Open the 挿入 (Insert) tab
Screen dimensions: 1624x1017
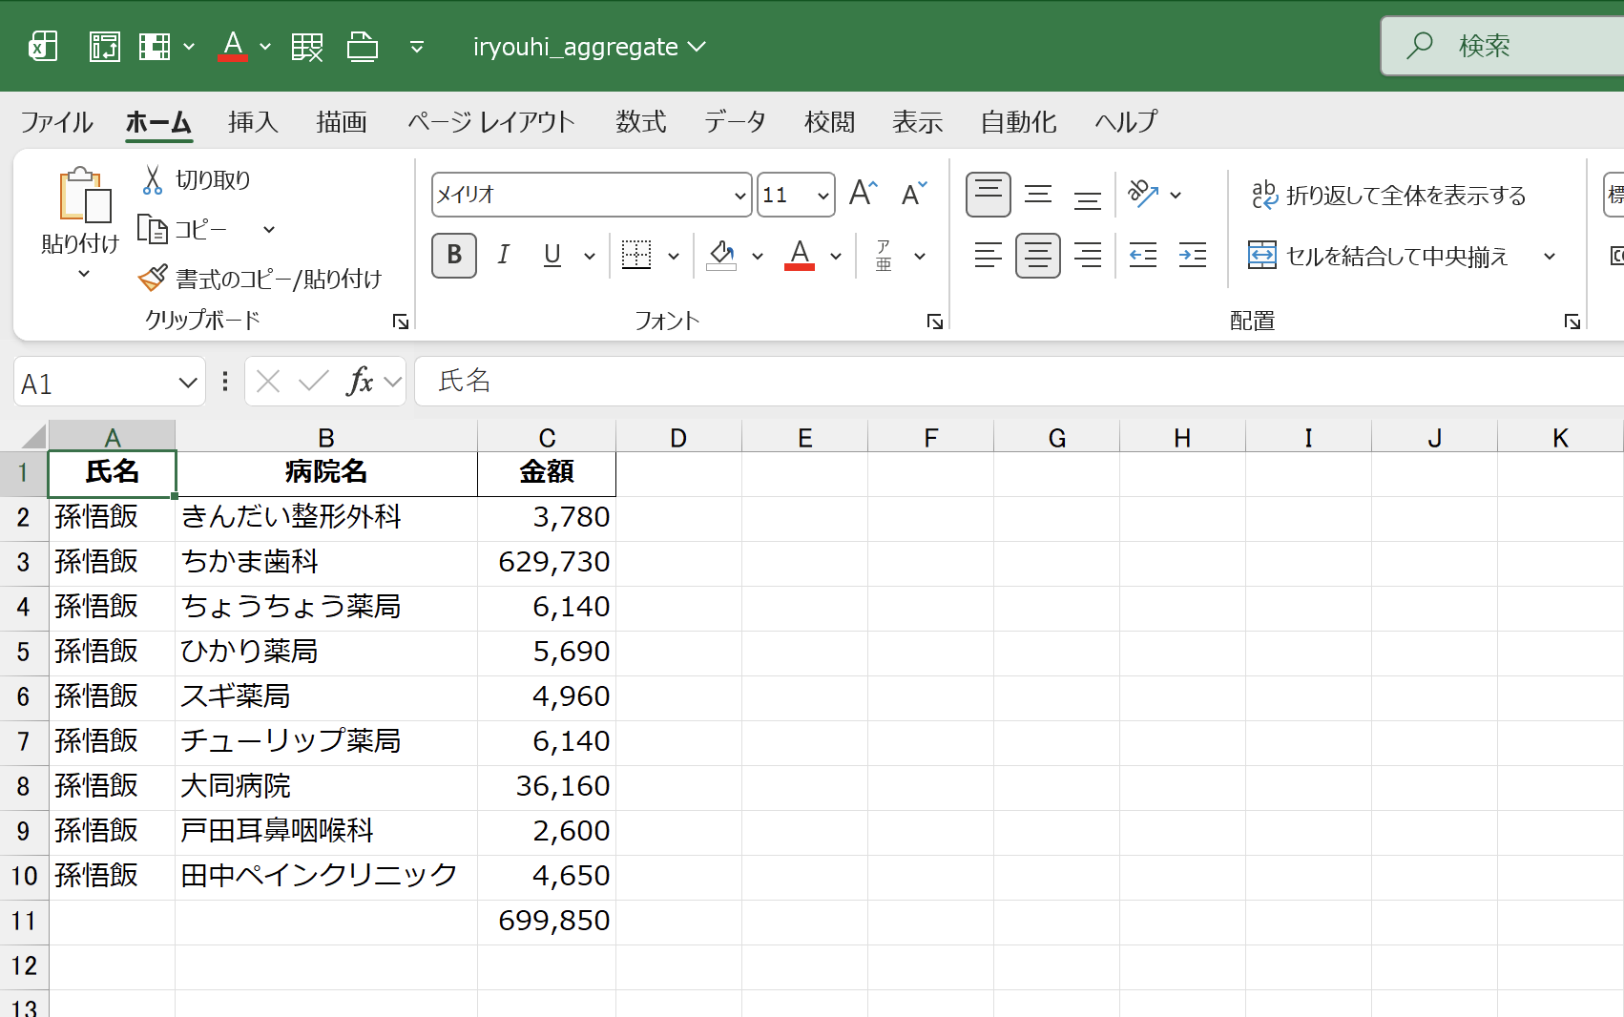(253, 122)
